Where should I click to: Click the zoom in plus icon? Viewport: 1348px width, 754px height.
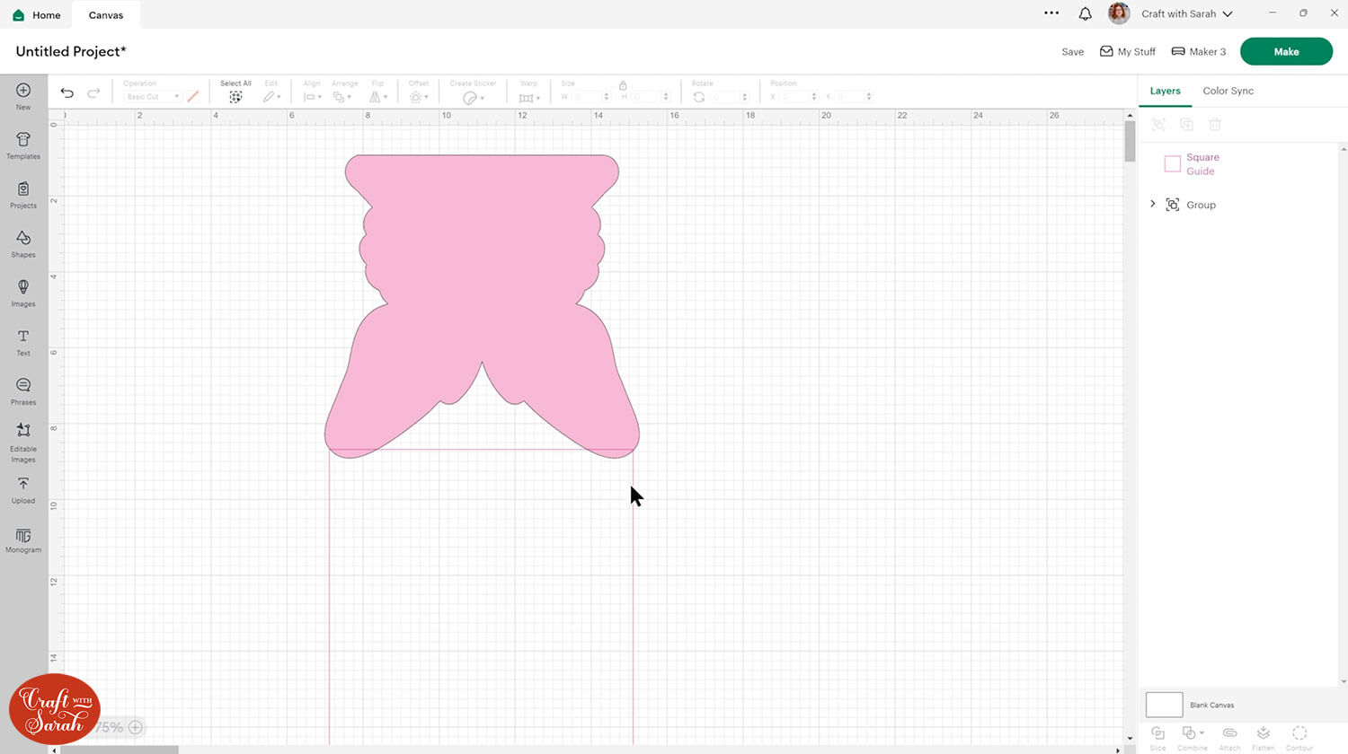click(136, 727)
